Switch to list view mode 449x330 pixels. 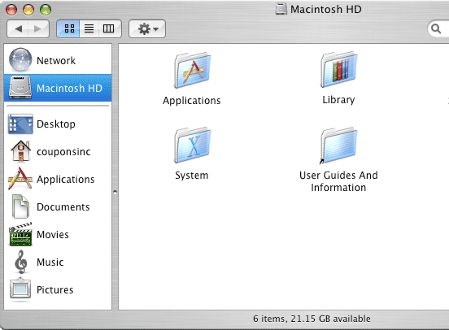[89, 28]
